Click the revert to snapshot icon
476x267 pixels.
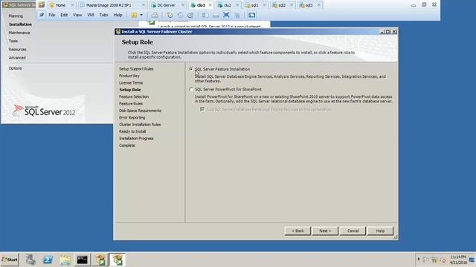tap(180, 15)
